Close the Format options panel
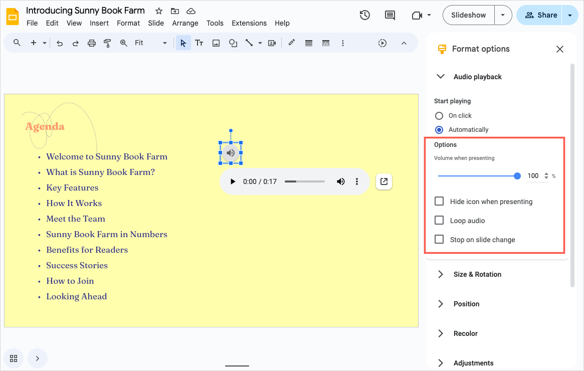 559,49
